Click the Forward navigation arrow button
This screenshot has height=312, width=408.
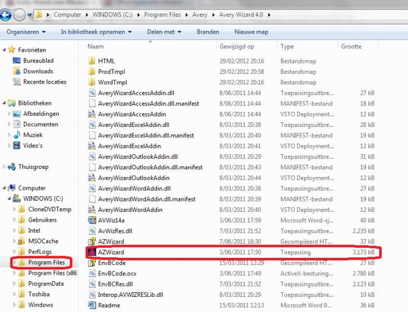pyautogui.click(x=19, y=15)
